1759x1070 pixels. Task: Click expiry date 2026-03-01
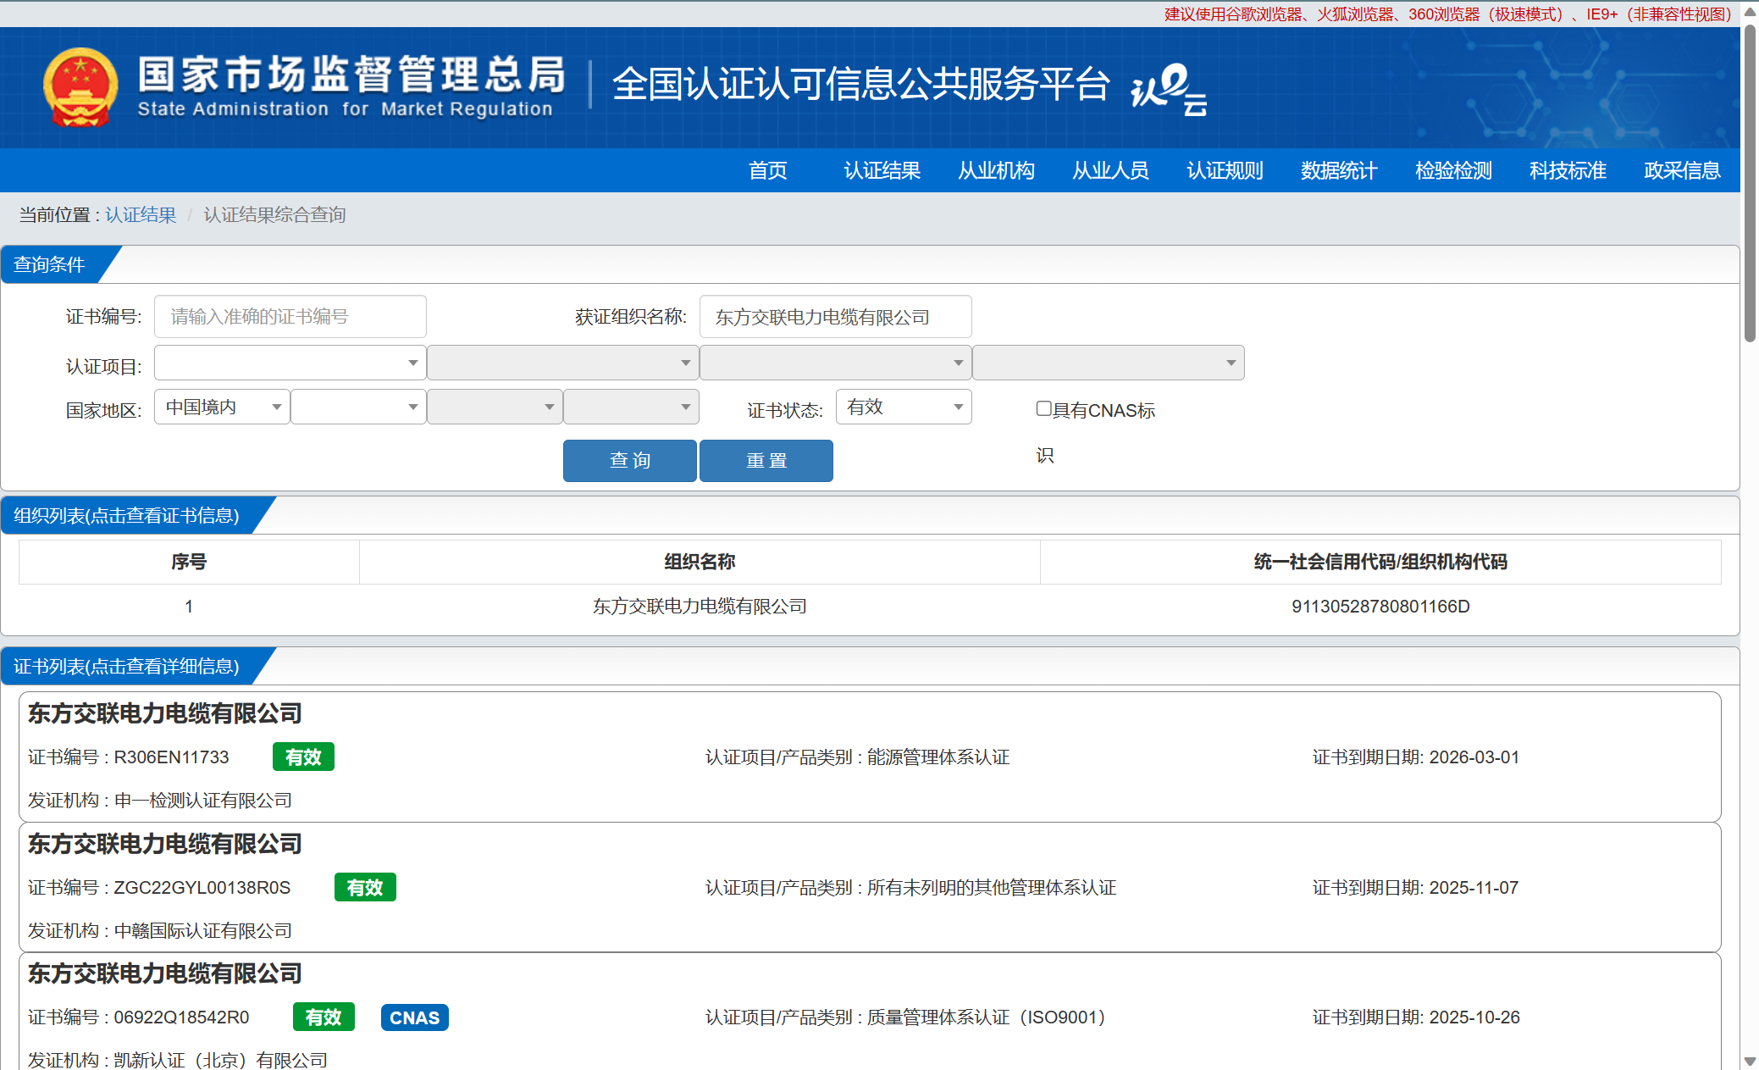coord(1474,757)
